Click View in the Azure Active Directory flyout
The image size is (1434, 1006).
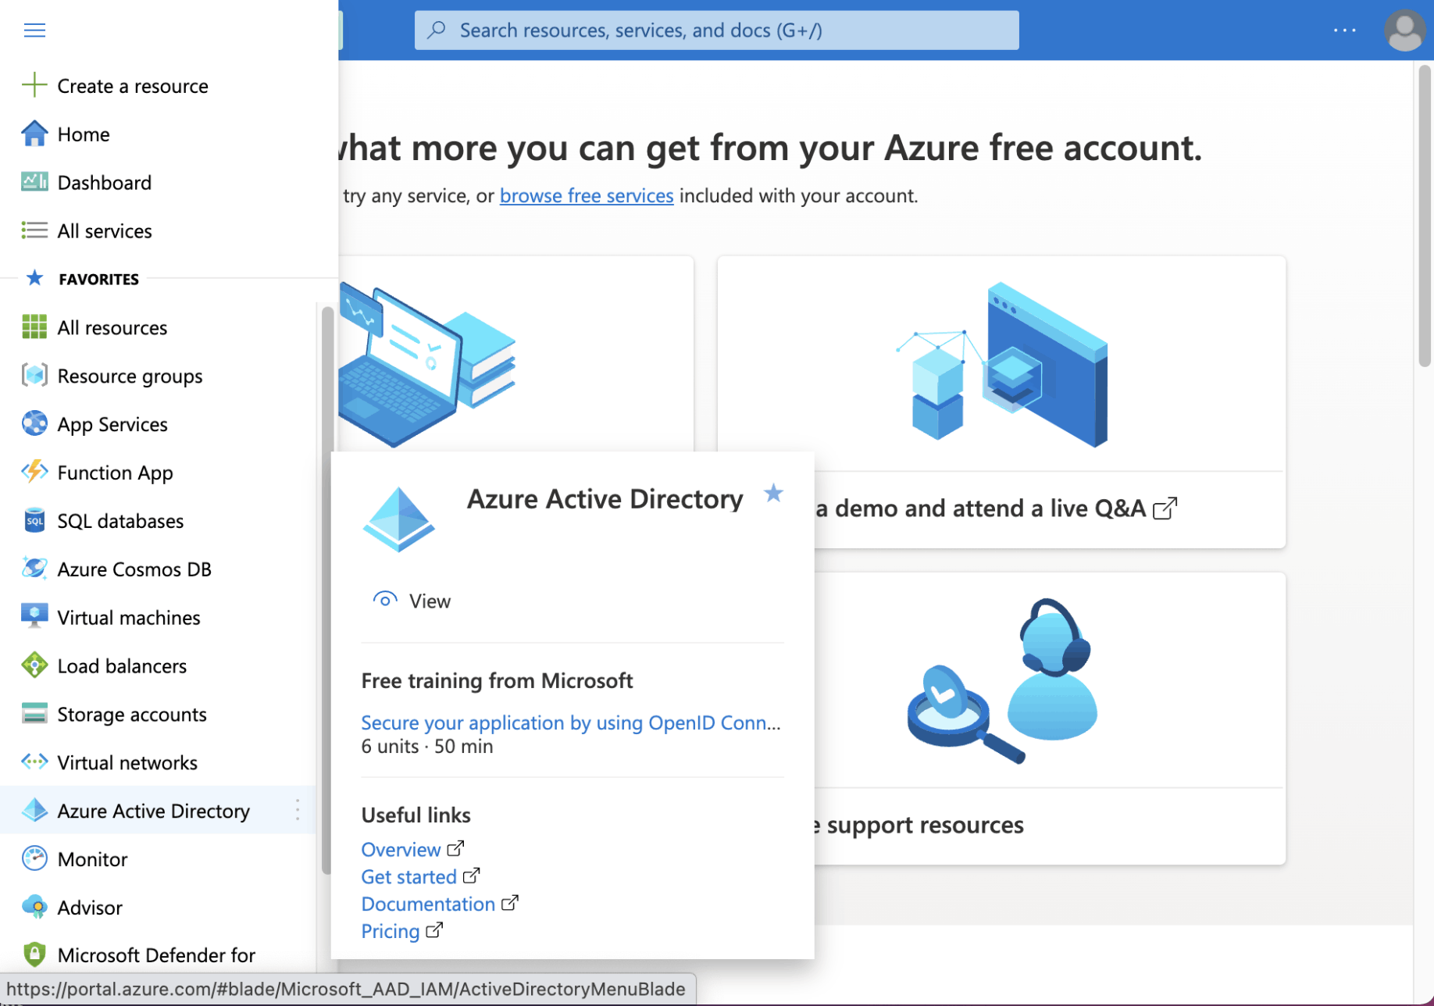(412, 601)
